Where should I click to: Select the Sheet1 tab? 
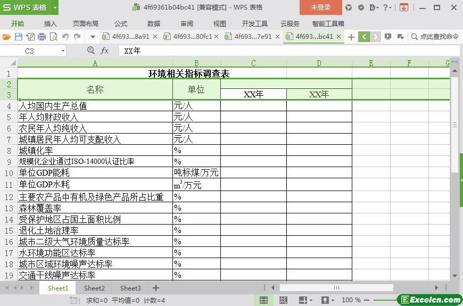pos(58,288)
